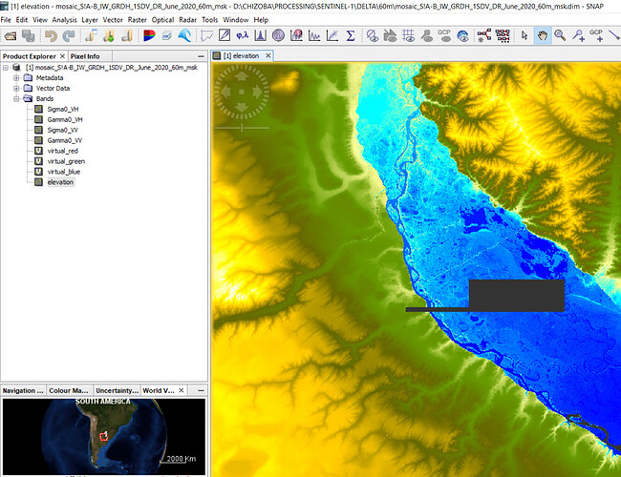Viewport: 621px width, 477px height.
Task: Click the South America globe in World View
Action: 104,437
